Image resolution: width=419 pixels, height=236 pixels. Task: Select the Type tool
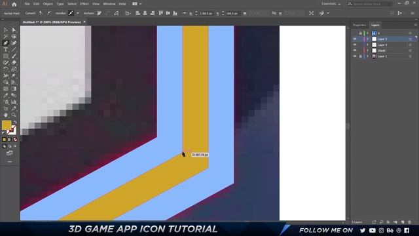click(x=6, y=50)
